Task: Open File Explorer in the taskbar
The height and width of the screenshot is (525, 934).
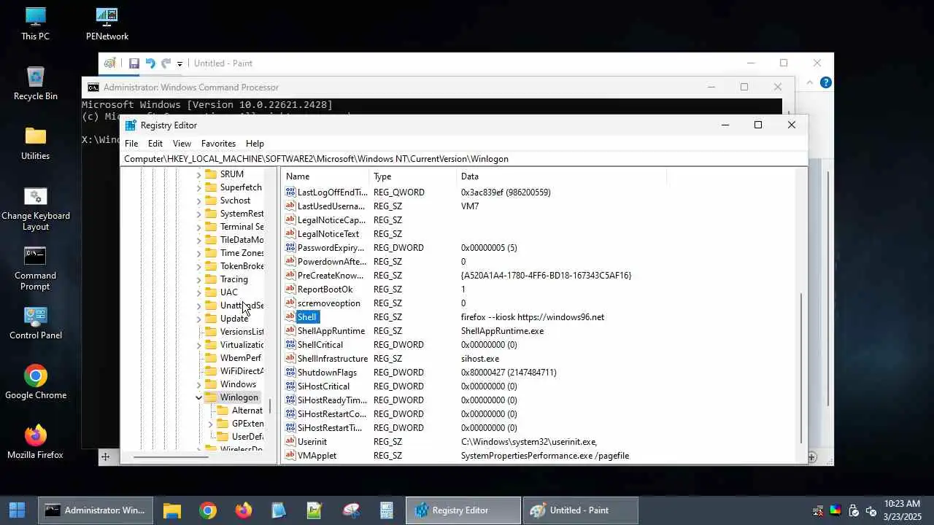Action: [172, 510]
